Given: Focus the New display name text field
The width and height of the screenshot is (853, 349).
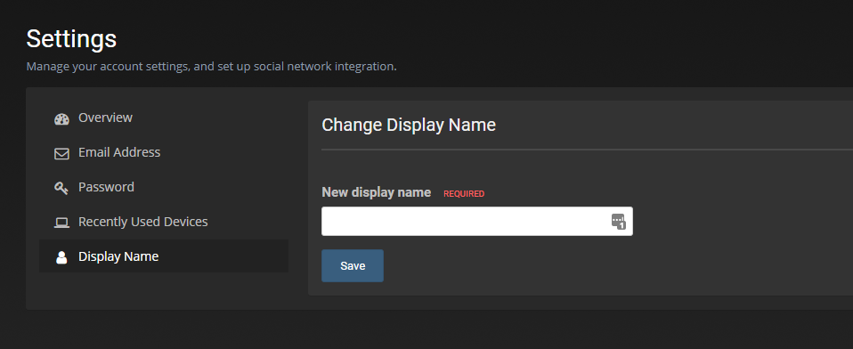Looking at the screenshot, I should 477,222.
